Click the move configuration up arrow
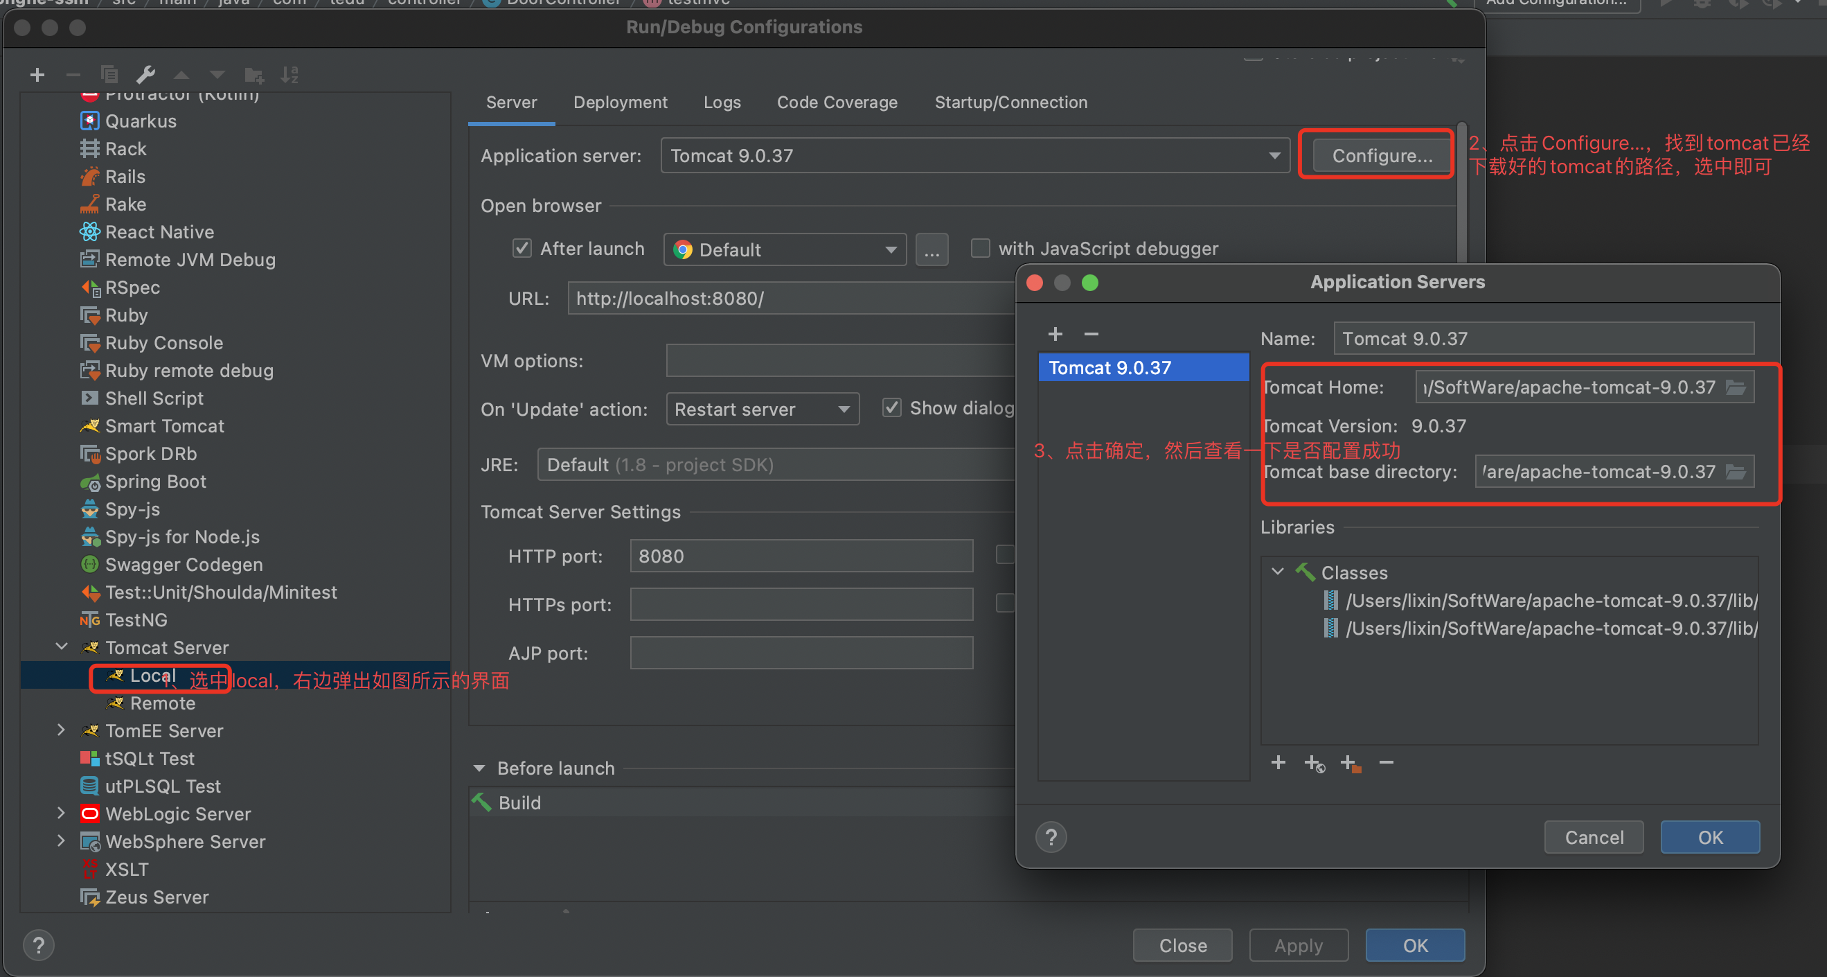This screenshot has width=1827, height=977. click(181, 75)
